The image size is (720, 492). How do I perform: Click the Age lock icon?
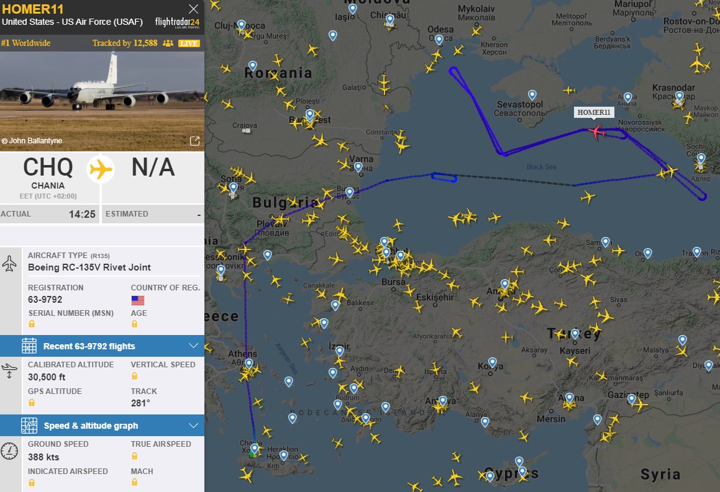pyautogui.click(x=135, y=324)
